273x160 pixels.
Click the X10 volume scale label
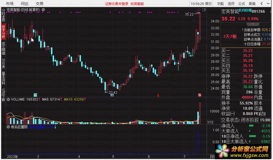click(210, 122)
